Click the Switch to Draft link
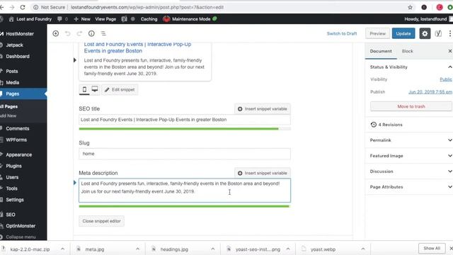Image resolution: width=453 pixels, height=255 pixels. [342, 33]
